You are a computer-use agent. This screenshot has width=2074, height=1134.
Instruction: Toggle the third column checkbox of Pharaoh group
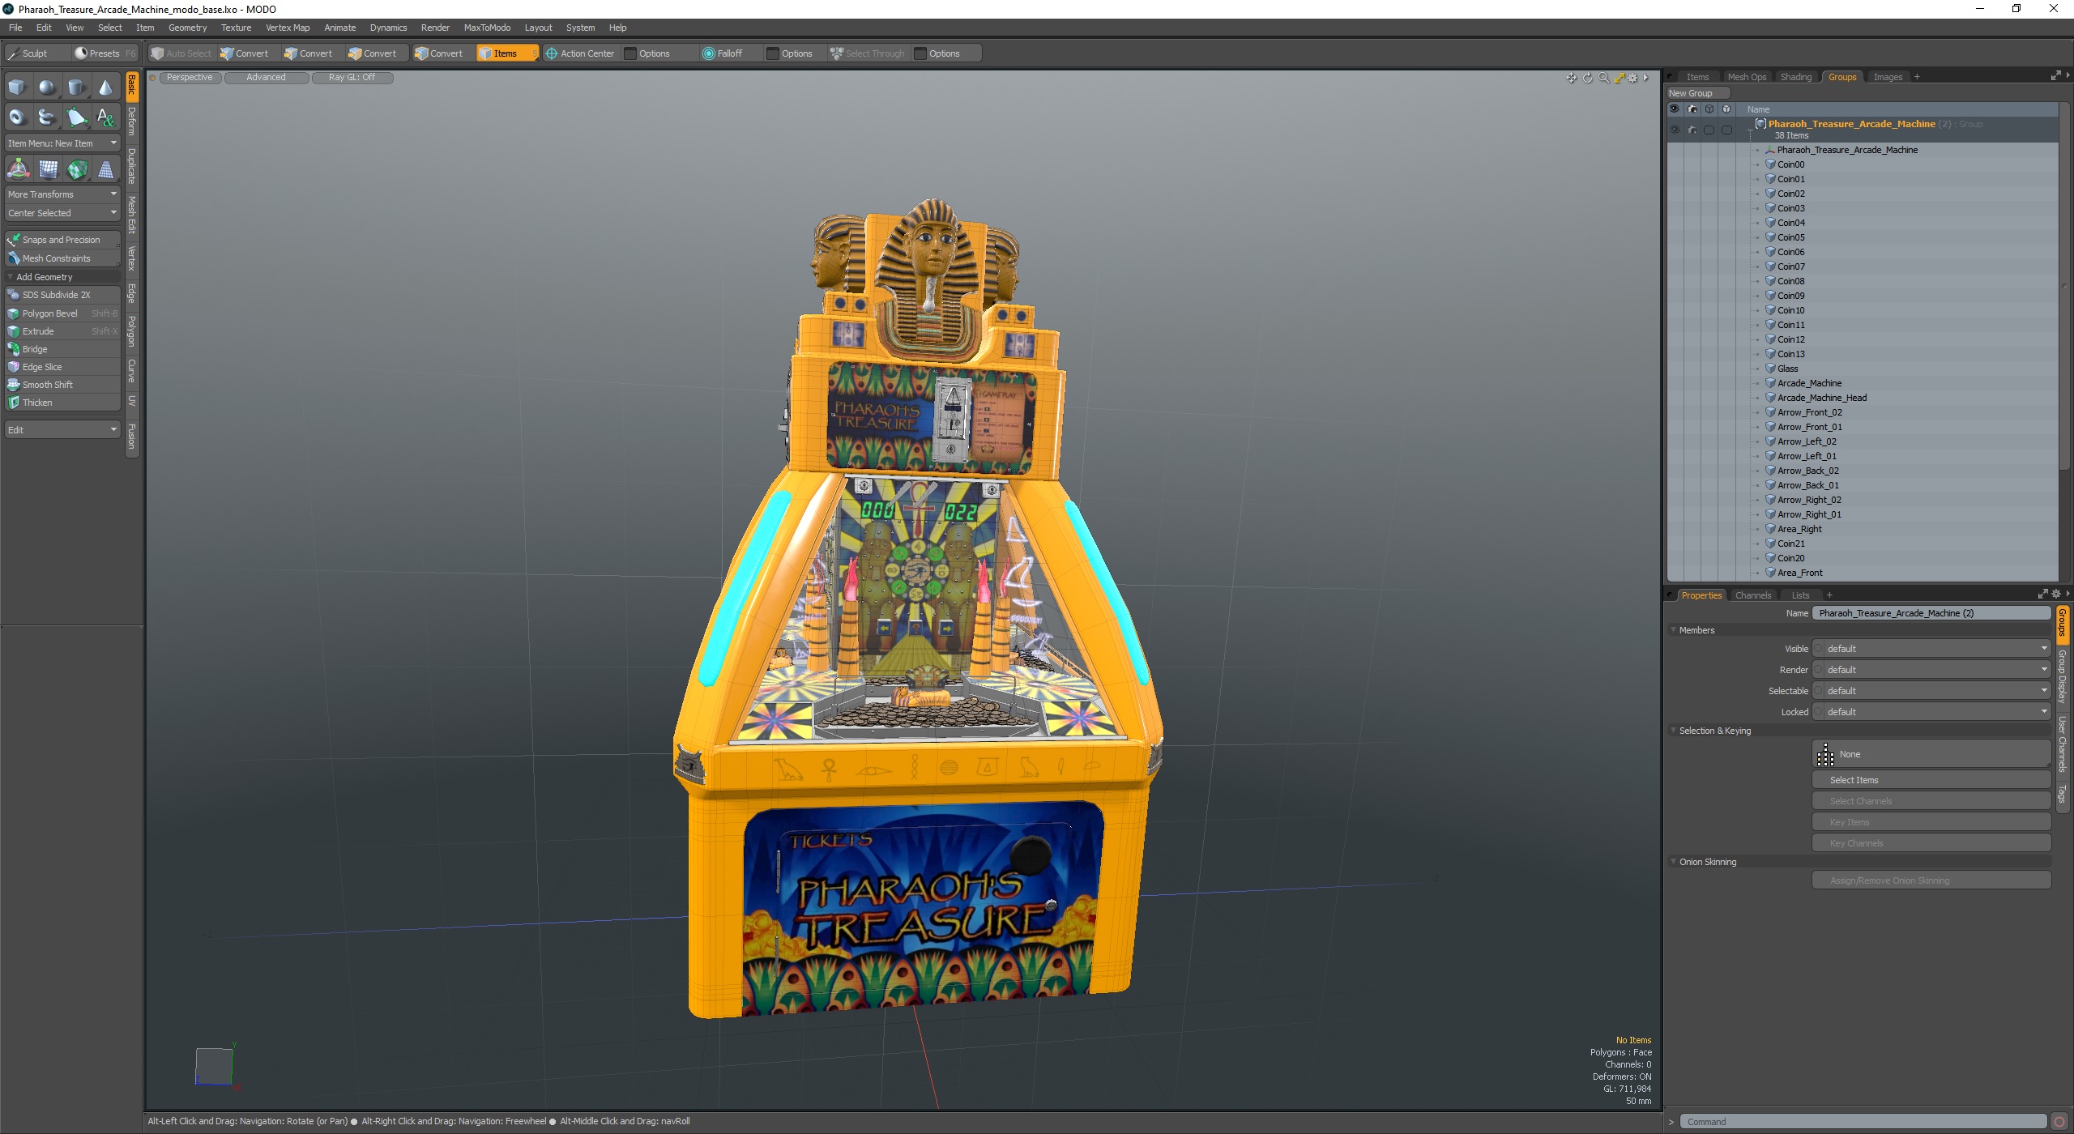[1709, 130]
